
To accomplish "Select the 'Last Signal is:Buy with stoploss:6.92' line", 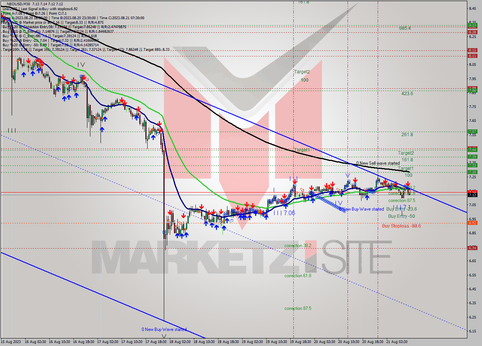I will click(49, 9).
